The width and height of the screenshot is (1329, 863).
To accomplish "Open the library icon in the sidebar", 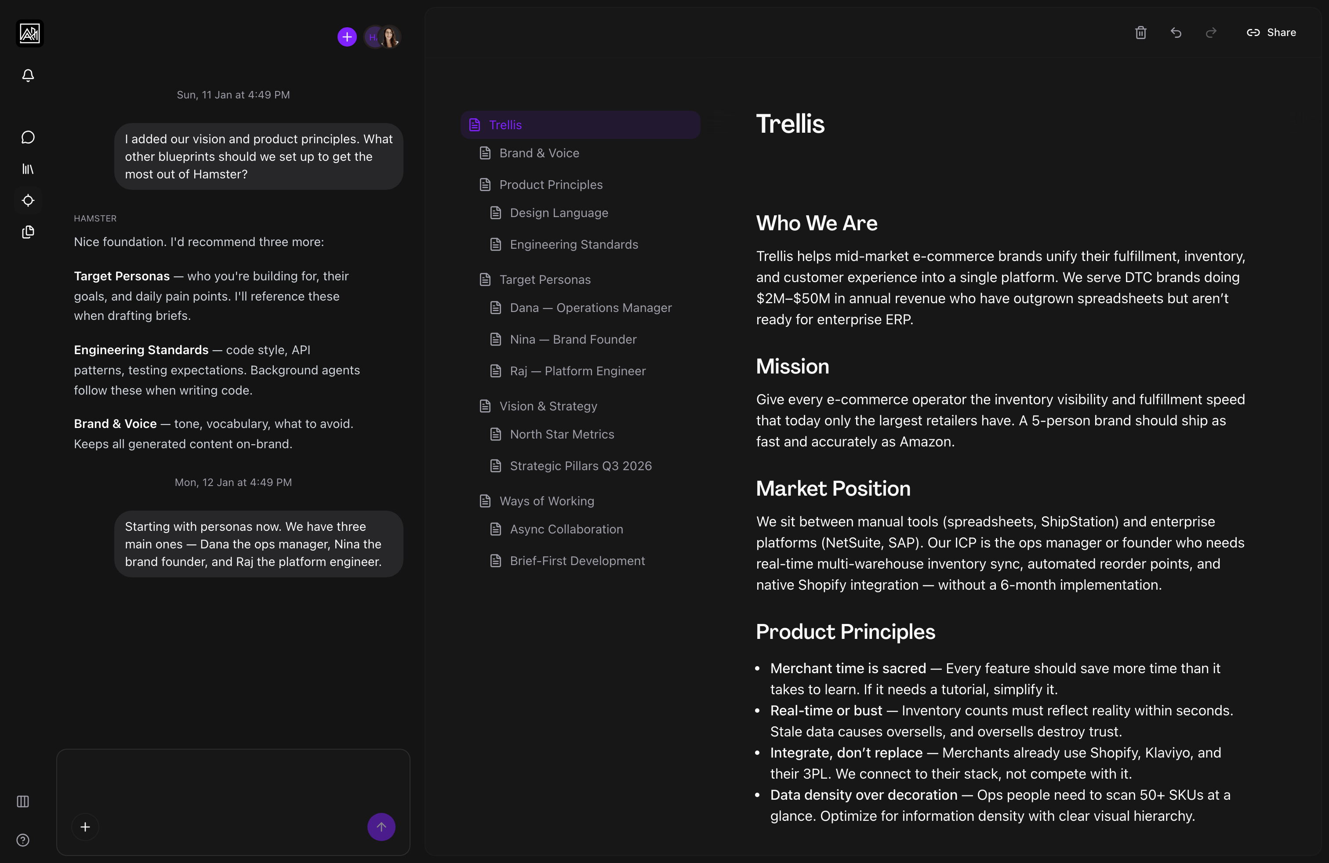I will pos(28,169).
